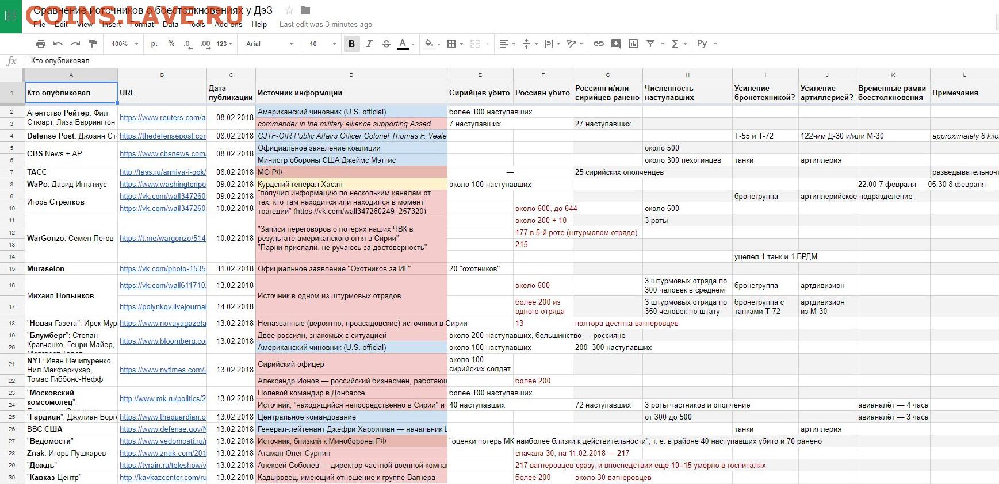
Task: Toggle bold formatting
Action: [x=351, y=44]
